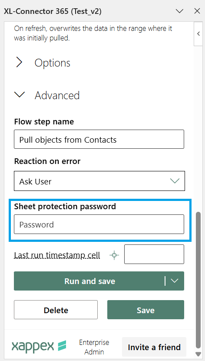This screenshot has height=361, width=205.
Task: Click the Sheet protection password label
Action: [x=65, y=206]
